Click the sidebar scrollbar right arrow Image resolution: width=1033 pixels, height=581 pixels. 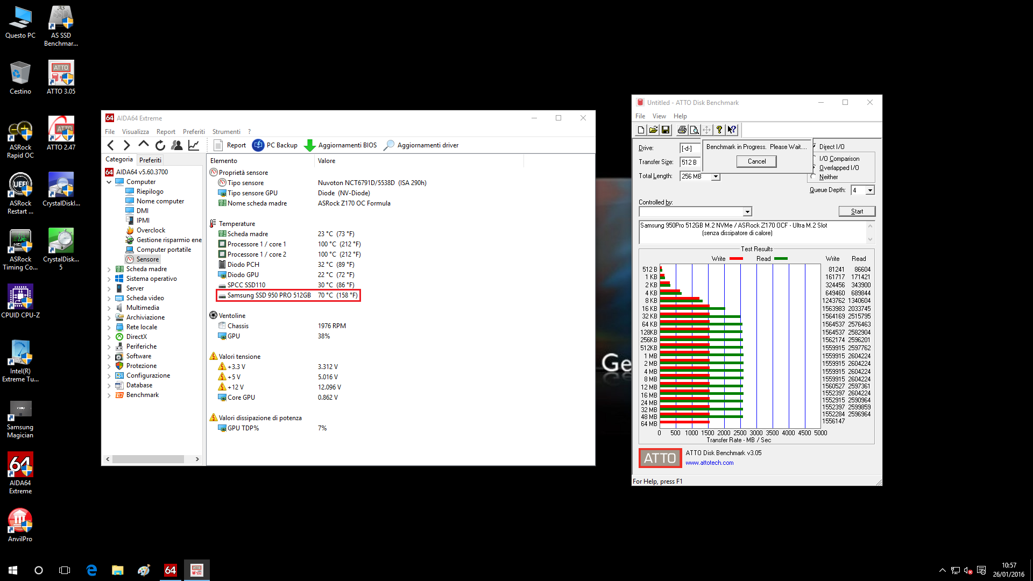(x=197, y=459)
